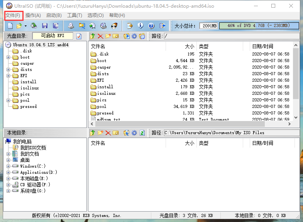Click the 大小 column header in disc file list
Screen dimensions: 303x222
click(x=181, y=46)
